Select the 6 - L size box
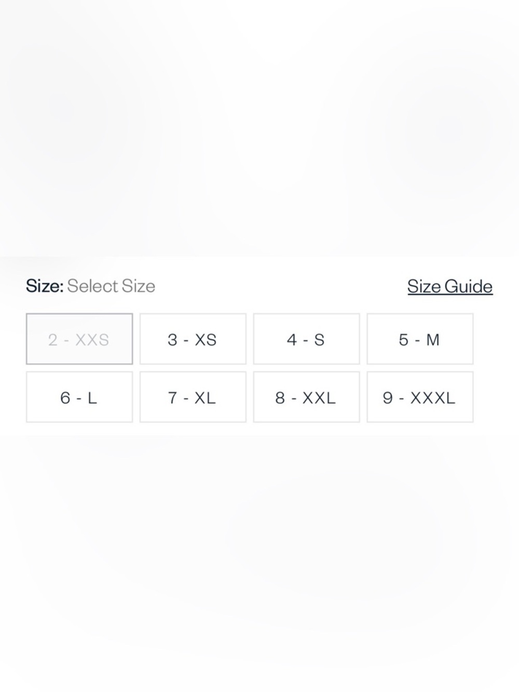 click(79, 397)
